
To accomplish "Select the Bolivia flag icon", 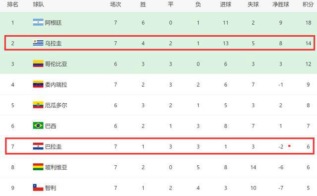I will pos(38,167).
